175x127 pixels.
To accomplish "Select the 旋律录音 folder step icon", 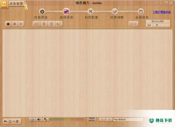I will (x=66, y=11).
